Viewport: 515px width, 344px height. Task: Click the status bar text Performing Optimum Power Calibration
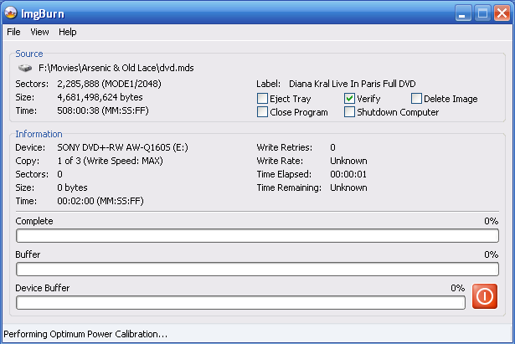pyautogui.click(x=85, y=335)
